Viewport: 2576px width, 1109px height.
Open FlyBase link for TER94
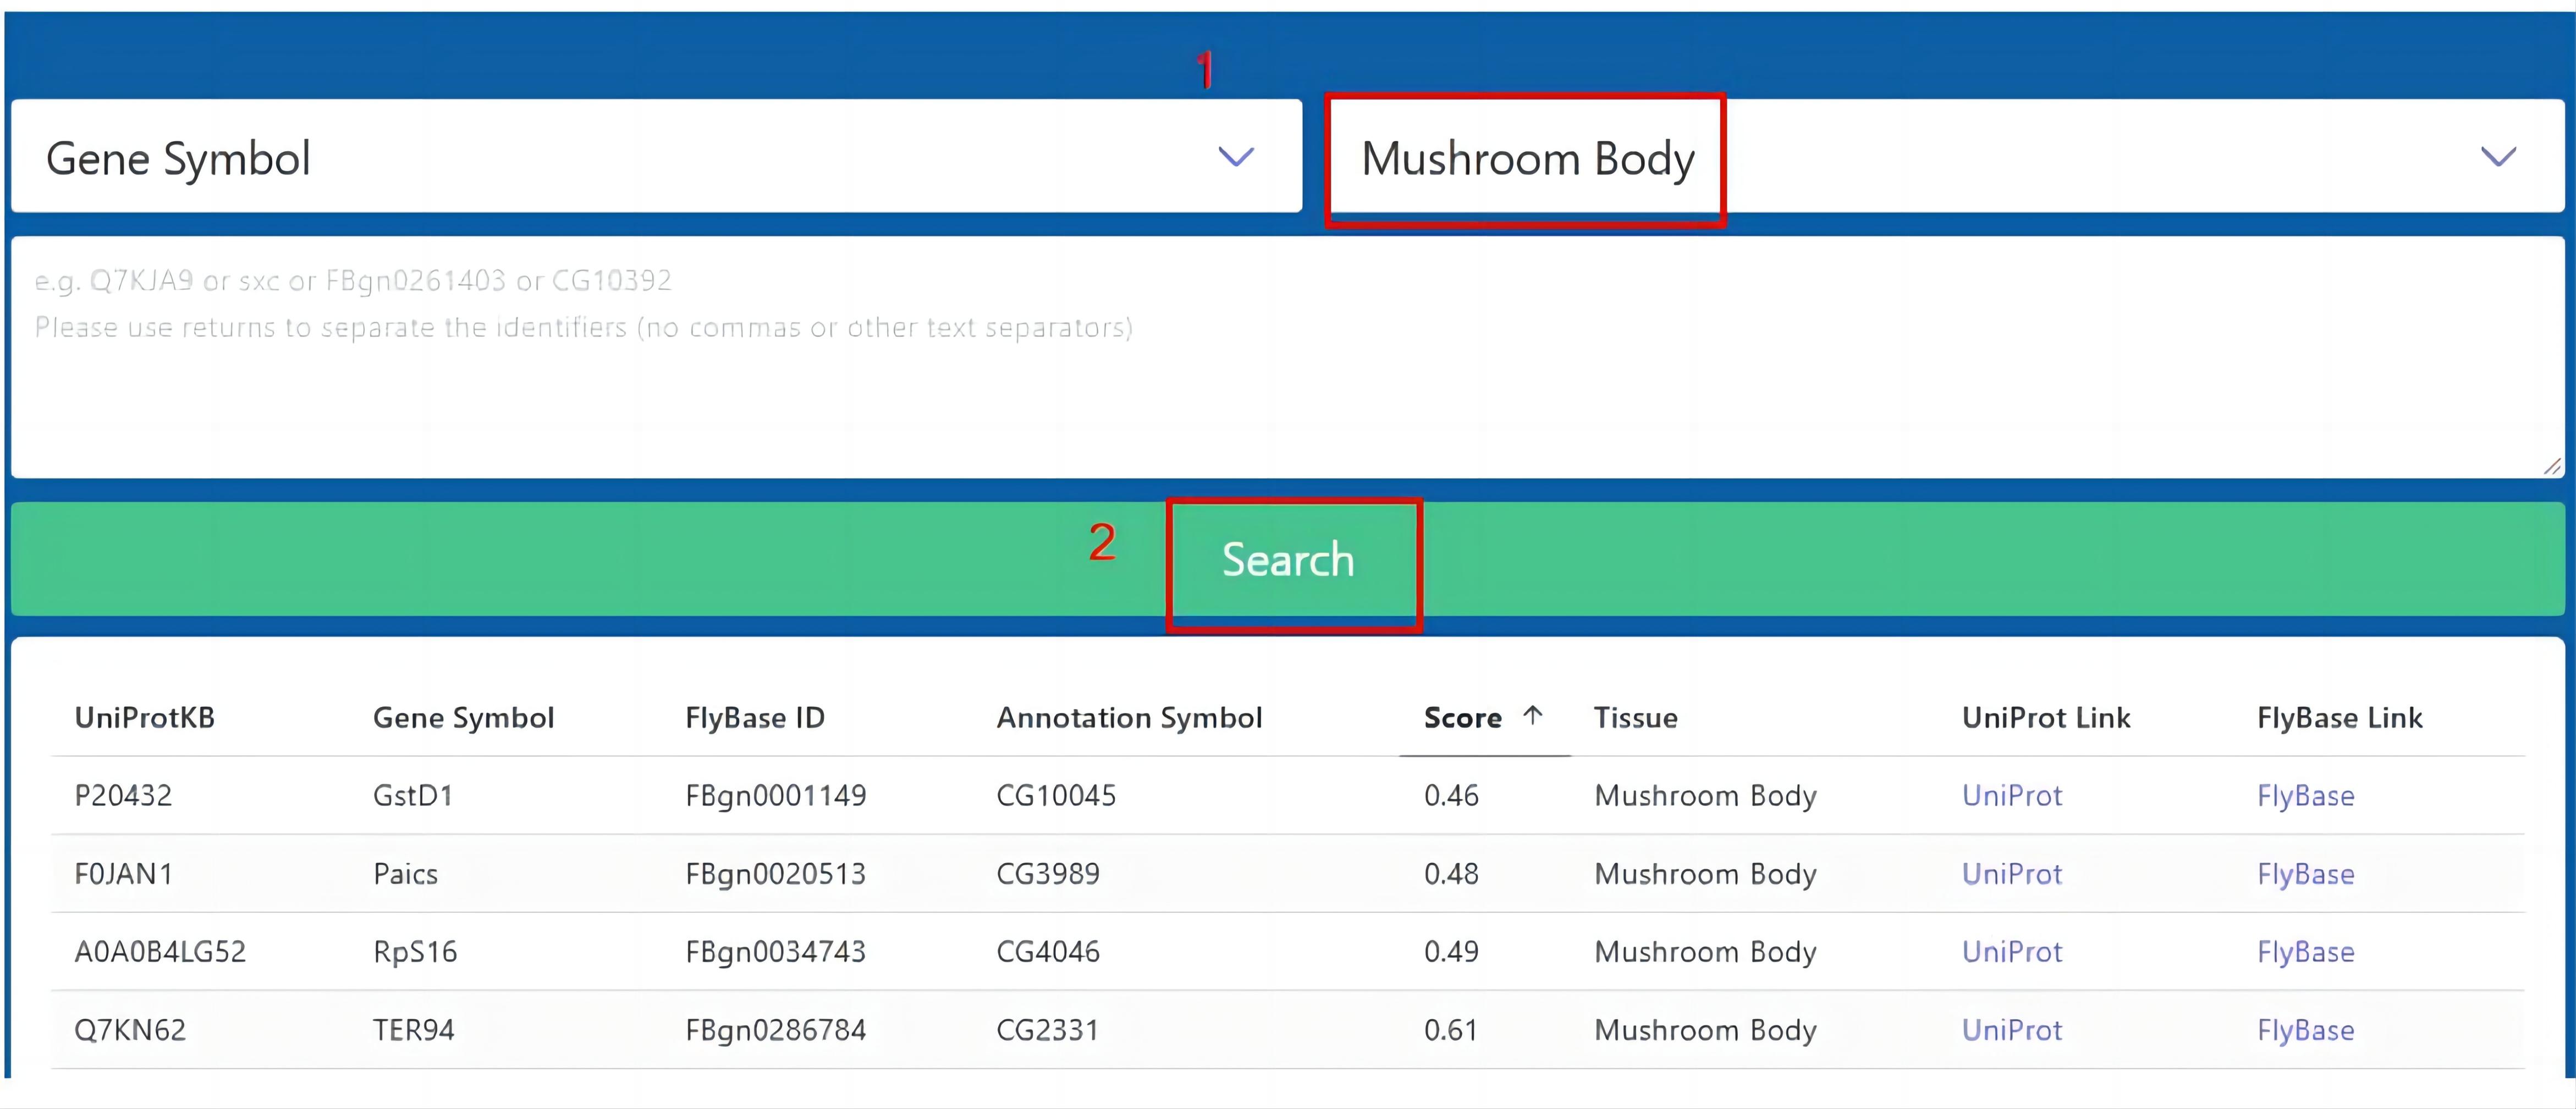point(2305,1030)
